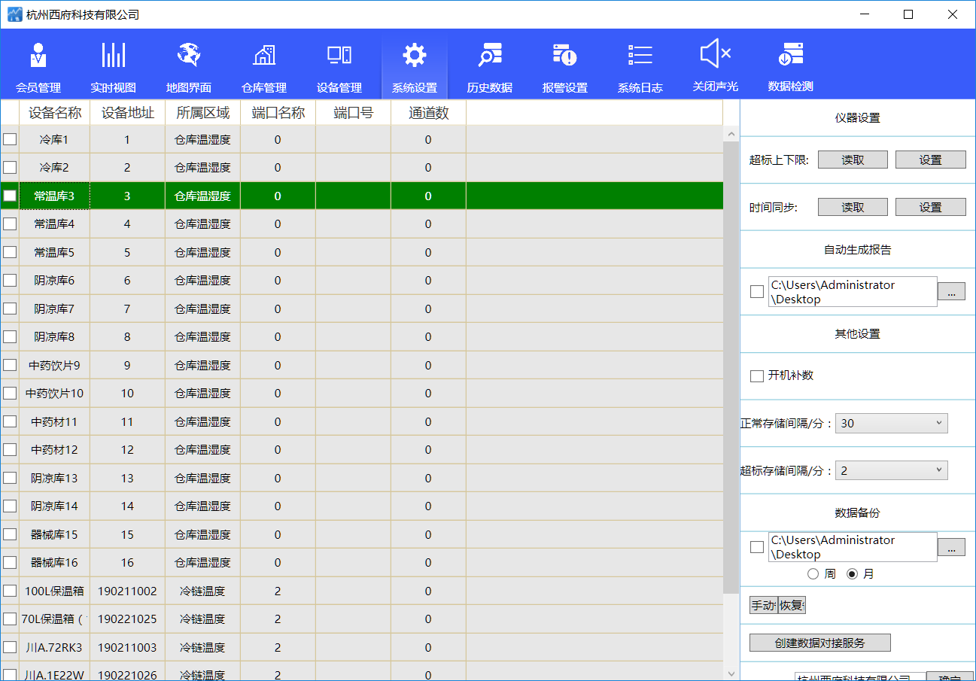Screen dimensions: 976x681
Task: Enable the 自动生成报告 path checkbox
Action: (x=757, y=292)
